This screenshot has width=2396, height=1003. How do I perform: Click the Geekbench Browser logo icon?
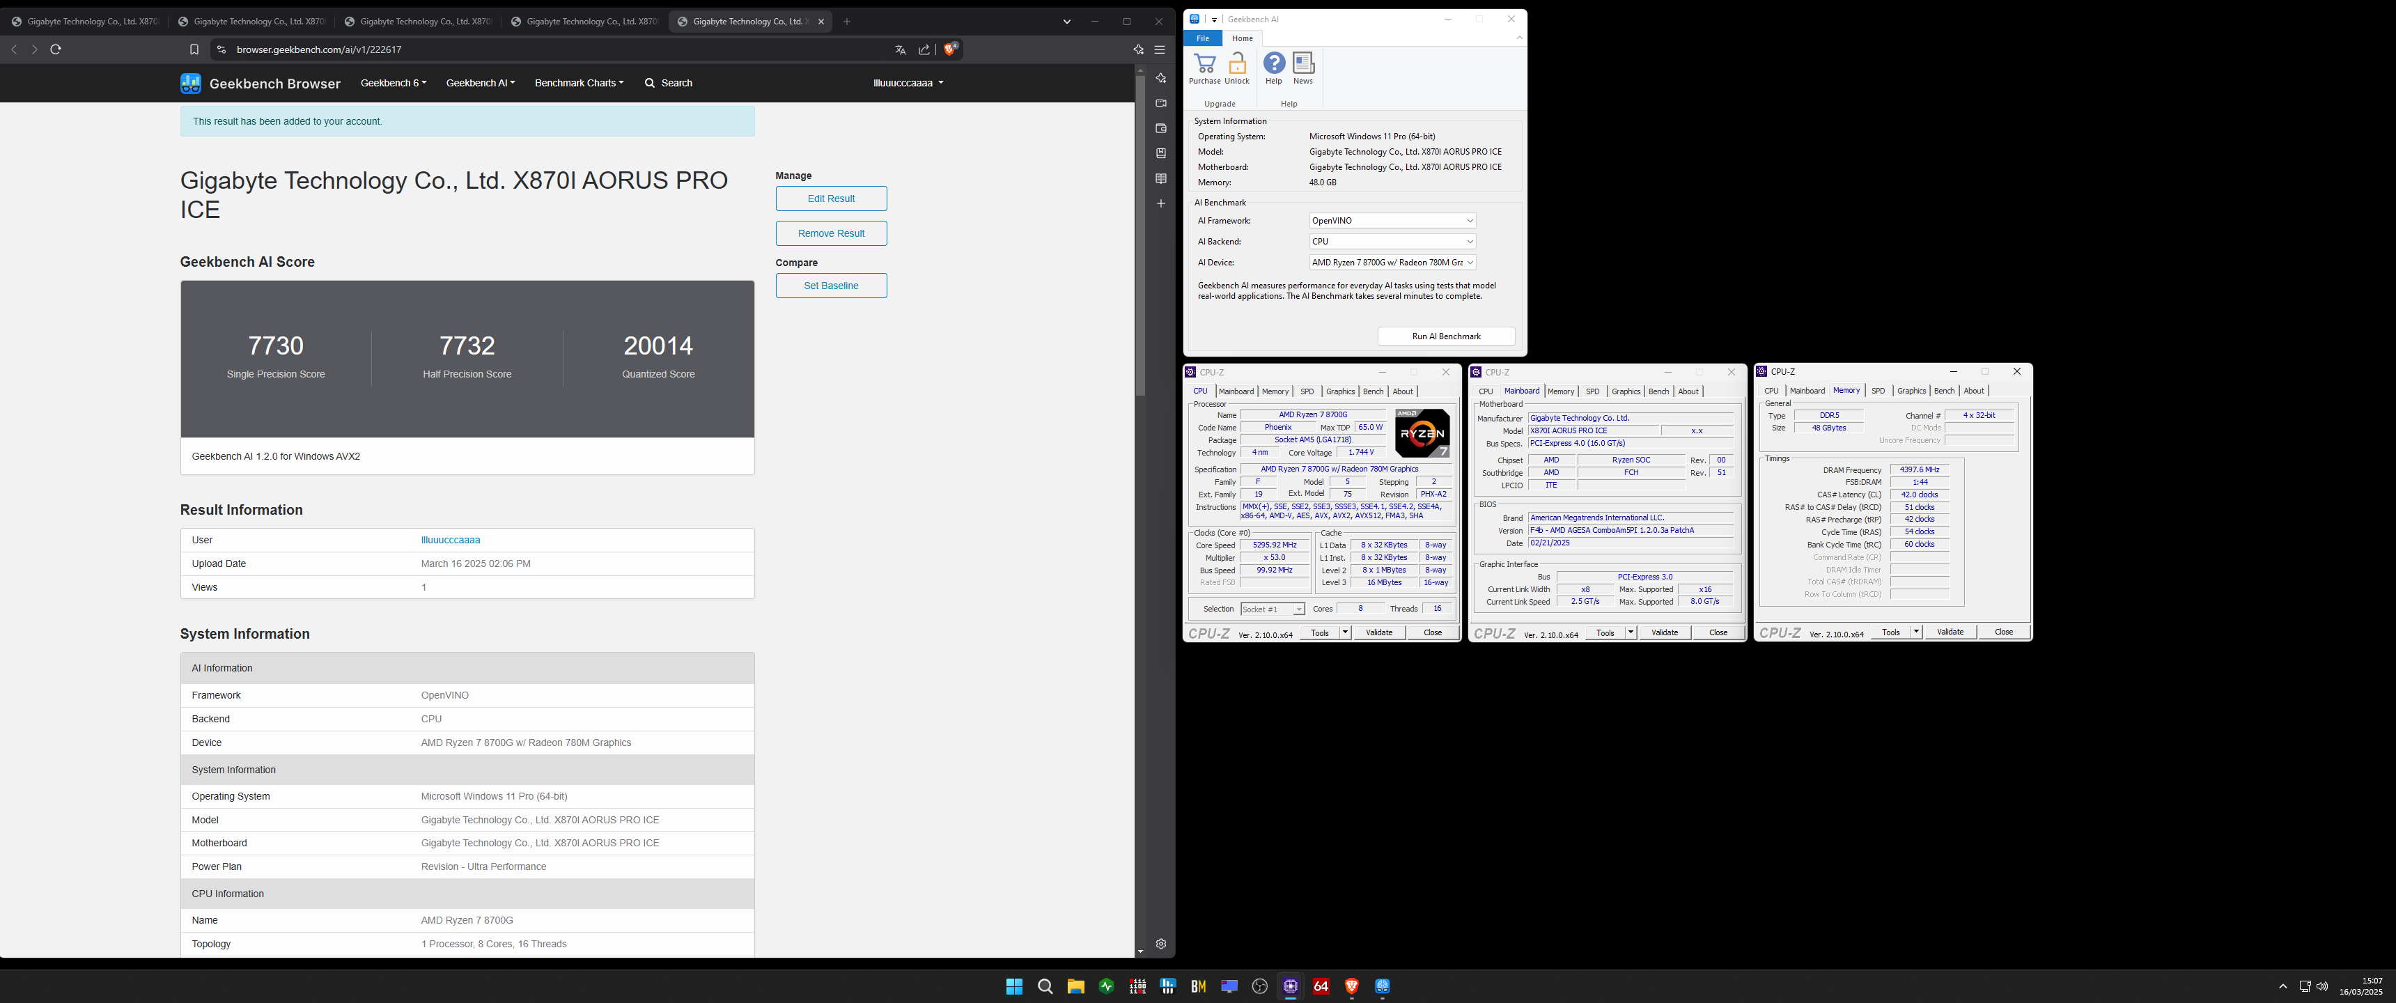(x=191, y=83)
